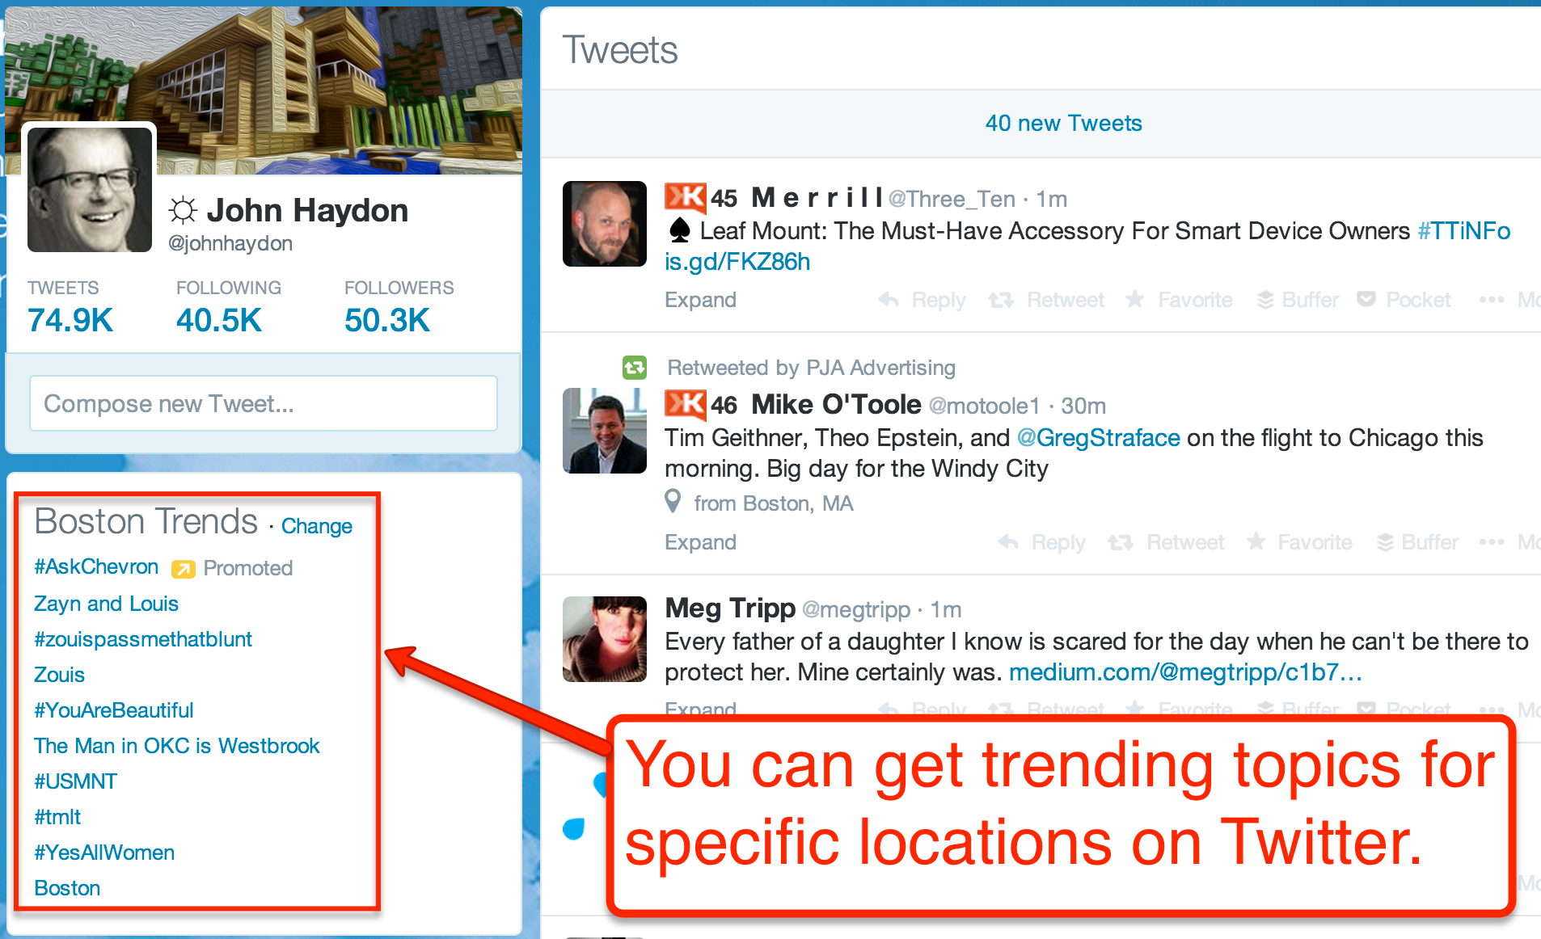Open the #AskChevron promoted trend
1541x939 pixels.
96,566
